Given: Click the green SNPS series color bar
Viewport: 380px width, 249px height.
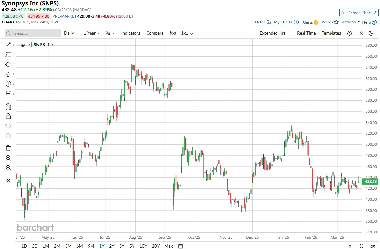Looking at the screenshot, I should click(x=32, y=45).
